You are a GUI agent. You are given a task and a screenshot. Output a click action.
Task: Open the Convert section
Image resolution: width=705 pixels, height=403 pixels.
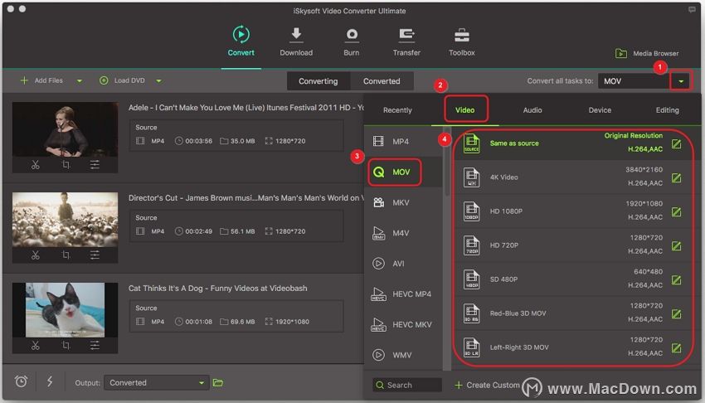pyautogui.click(x=241, y=41)
